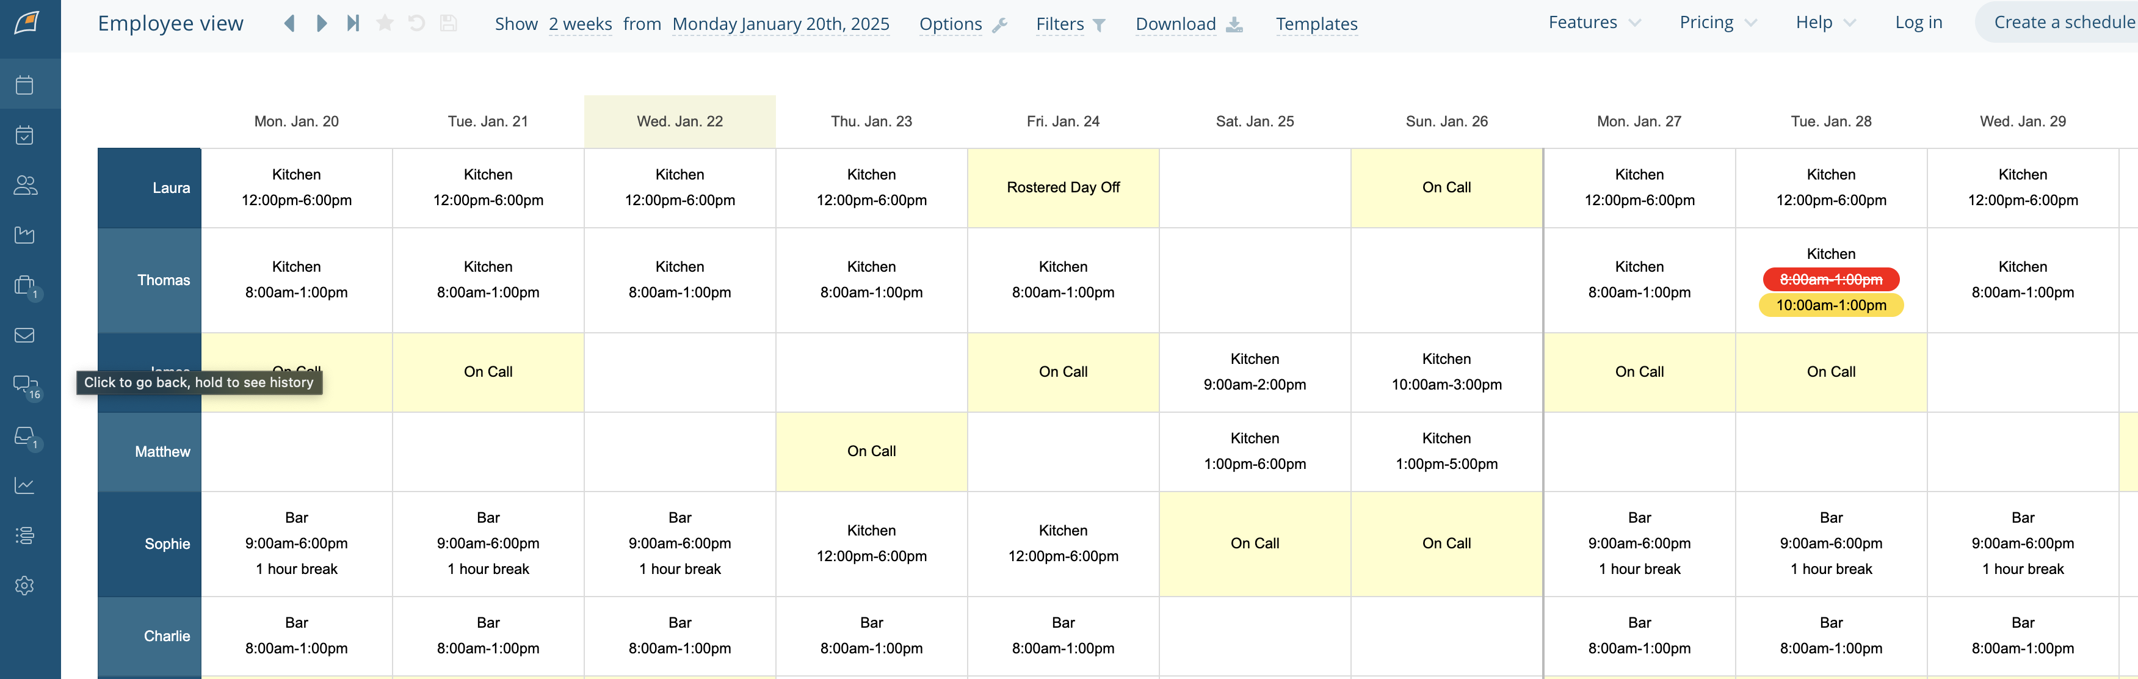Click the calendar icon at top of sidebar
This screenshot has width=2138, height=679.
(x=25, y=85)
